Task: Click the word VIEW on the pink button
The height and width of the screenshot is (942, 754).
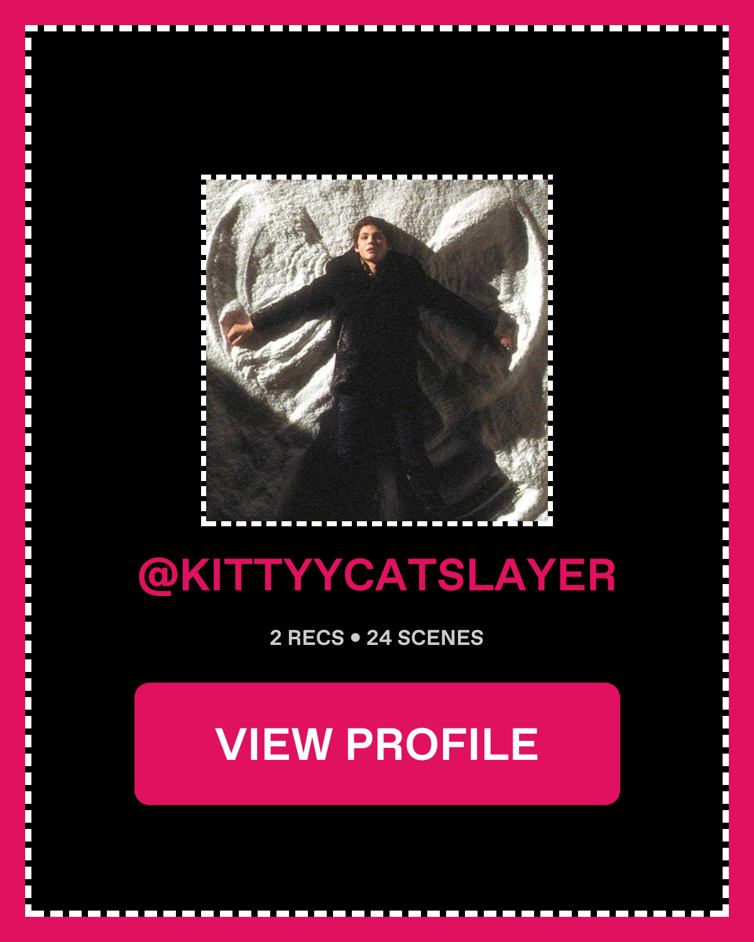Action: click(273, 744)
